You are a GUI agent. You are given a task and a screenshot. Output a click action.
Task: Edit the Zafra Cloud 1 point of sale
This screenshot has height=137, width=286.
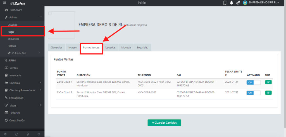pyautogui.click(x=268, y=82)
